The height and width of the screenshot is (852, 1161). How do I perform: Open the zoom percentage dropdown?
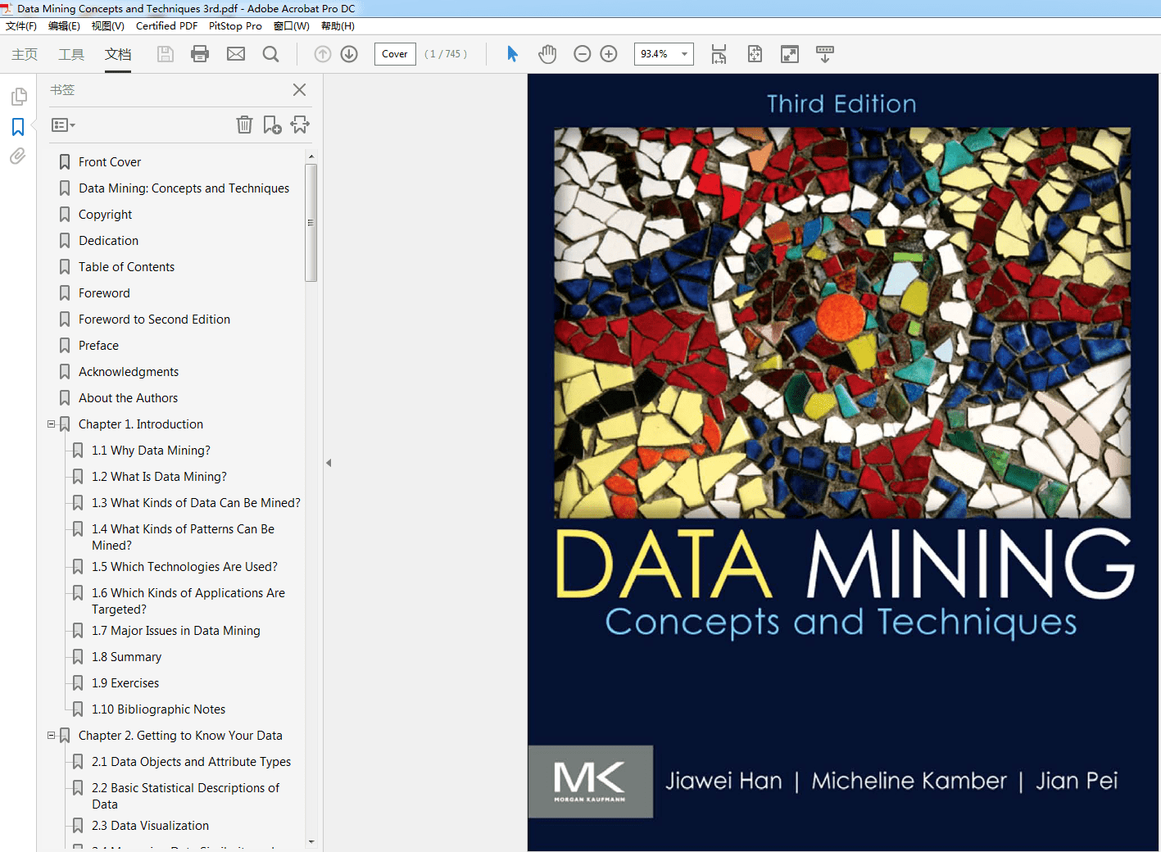pos(684,54)
